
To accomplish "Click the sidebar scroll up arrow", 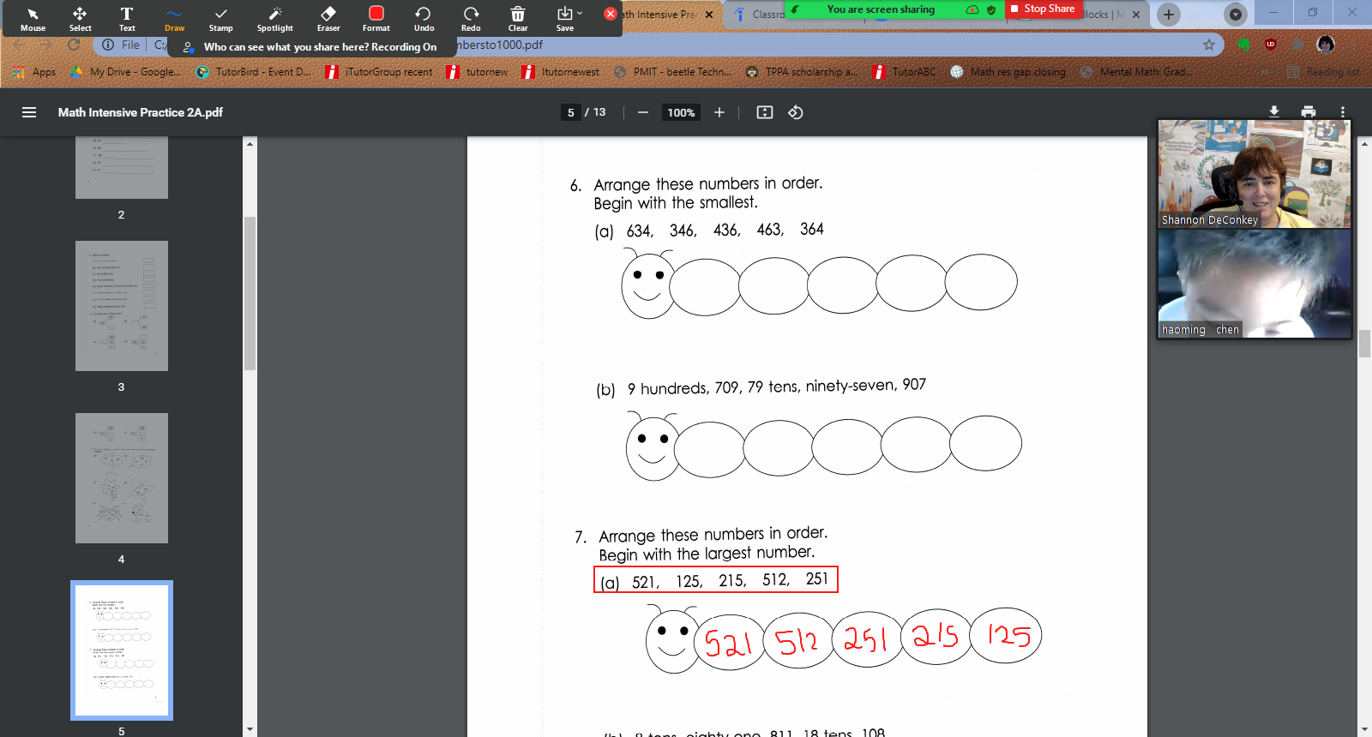I will pyautogui.click(x=250, y=143).
